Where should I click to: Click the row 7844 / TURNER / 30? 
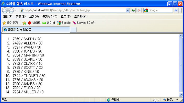click(x=29, y=76)
